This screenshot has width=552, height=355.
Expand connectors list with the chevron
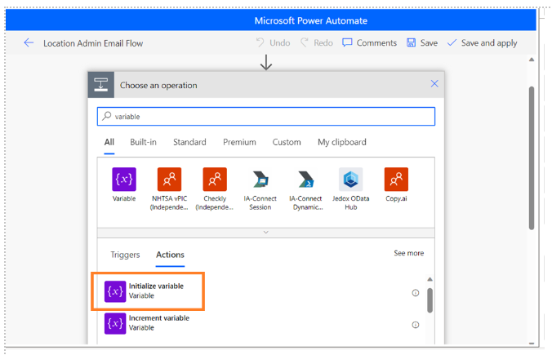coord(266,233)
